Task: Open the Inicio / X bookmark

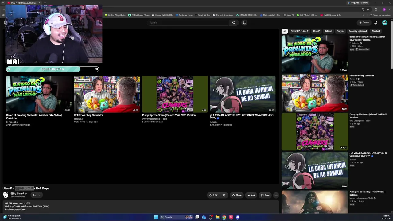Action: pos(289,15)
